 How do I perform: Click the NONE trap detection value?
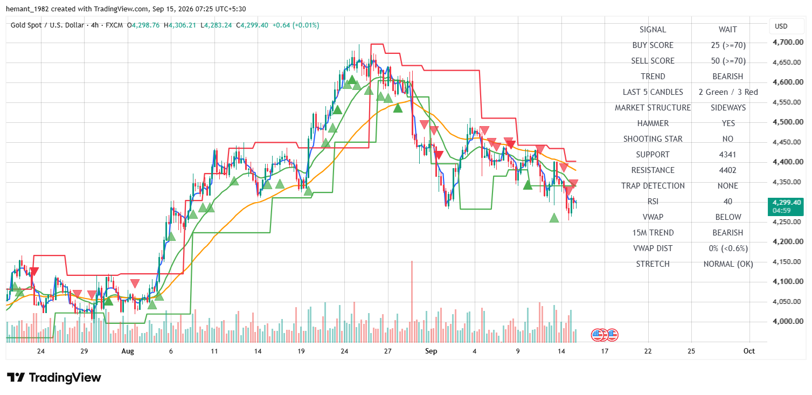[x=728, y=186]
